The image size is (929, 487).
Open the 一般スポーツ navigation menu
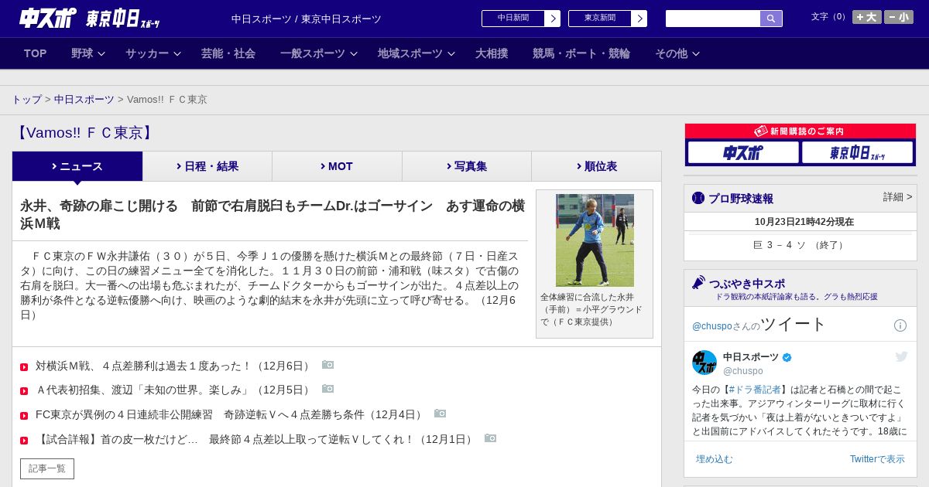[313, 53]
